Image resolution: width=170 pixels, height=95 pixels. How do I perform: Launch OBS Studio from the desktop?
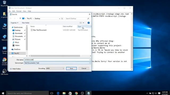pos(5,72)
